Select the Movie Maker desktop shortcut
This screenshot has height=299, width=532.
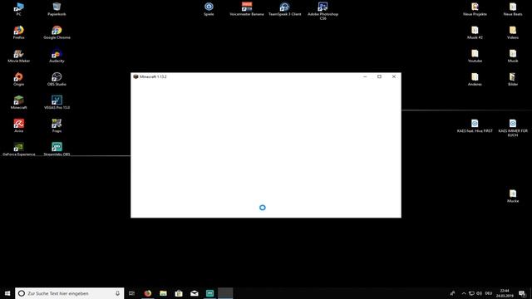click(x=18, y=56)
